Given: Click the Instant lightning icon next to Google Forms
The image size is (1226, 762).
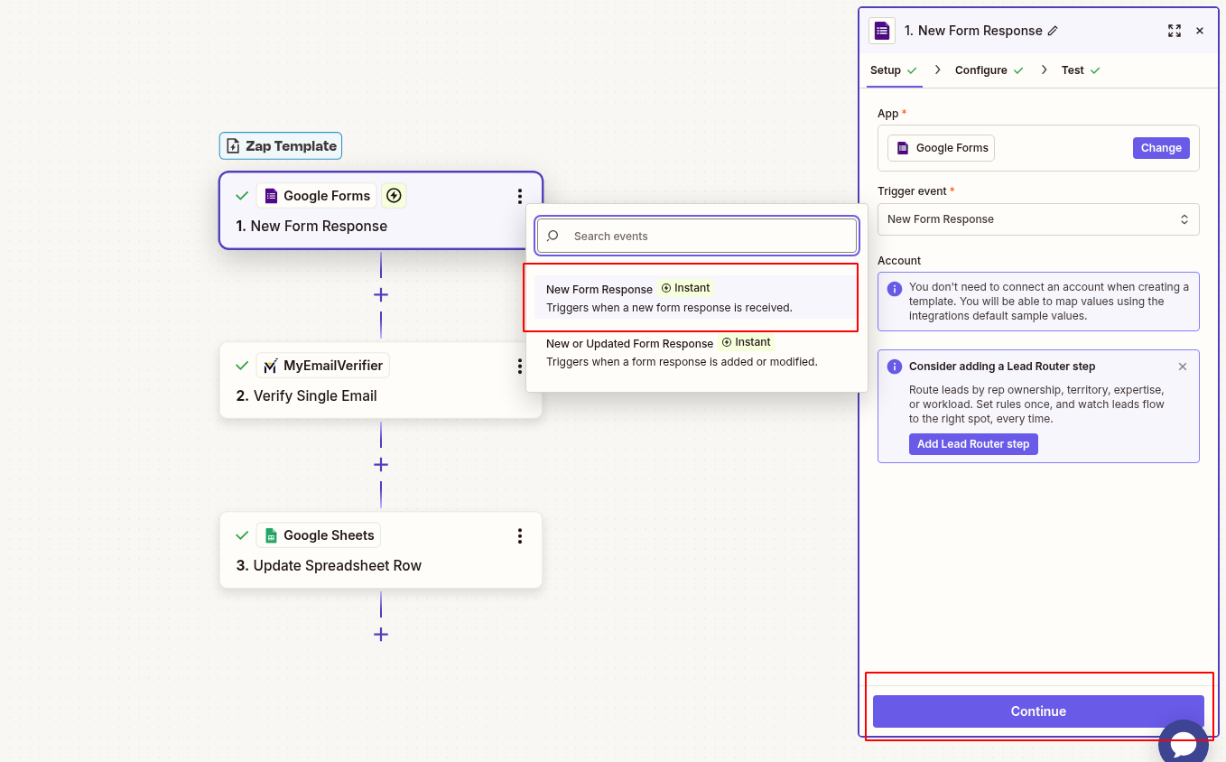Looking at the screenshot, I should click(x=394, y=195).
